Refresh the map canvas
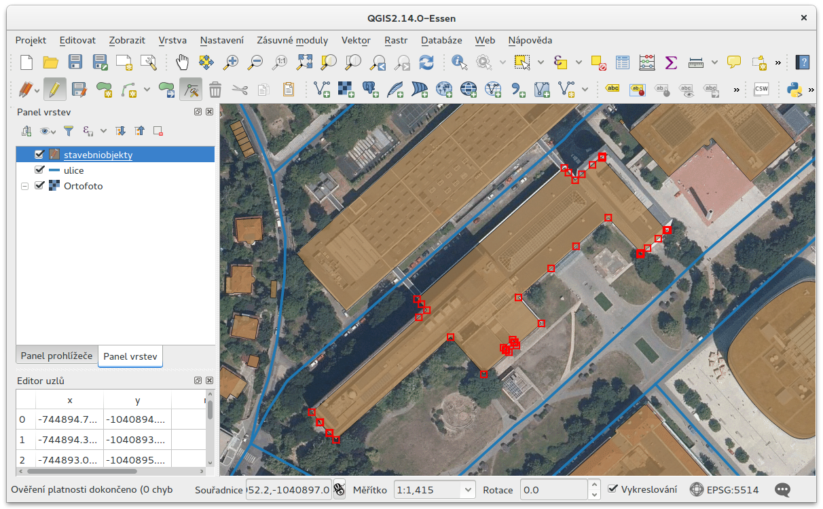Image resolution: width=823 pixels, height=509 pixels. pos(426,62)
